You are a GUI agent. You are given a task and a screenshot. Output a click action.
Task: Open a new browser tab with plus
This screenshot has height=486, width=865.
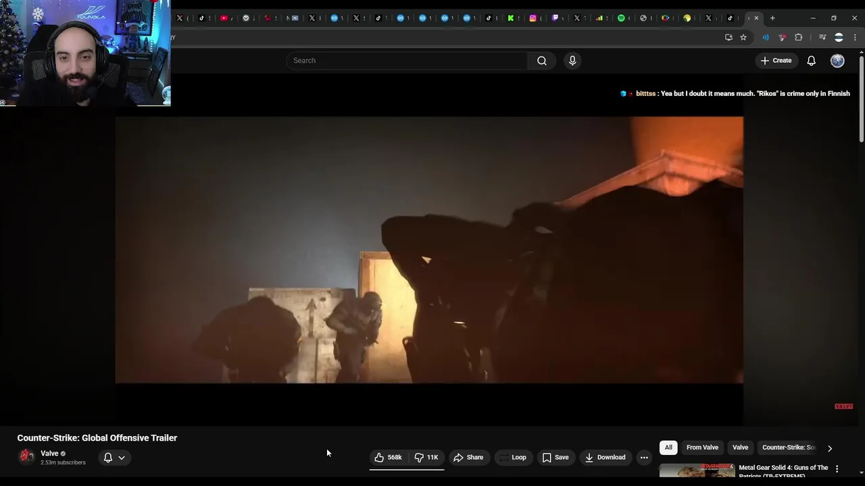coord(772,18)
